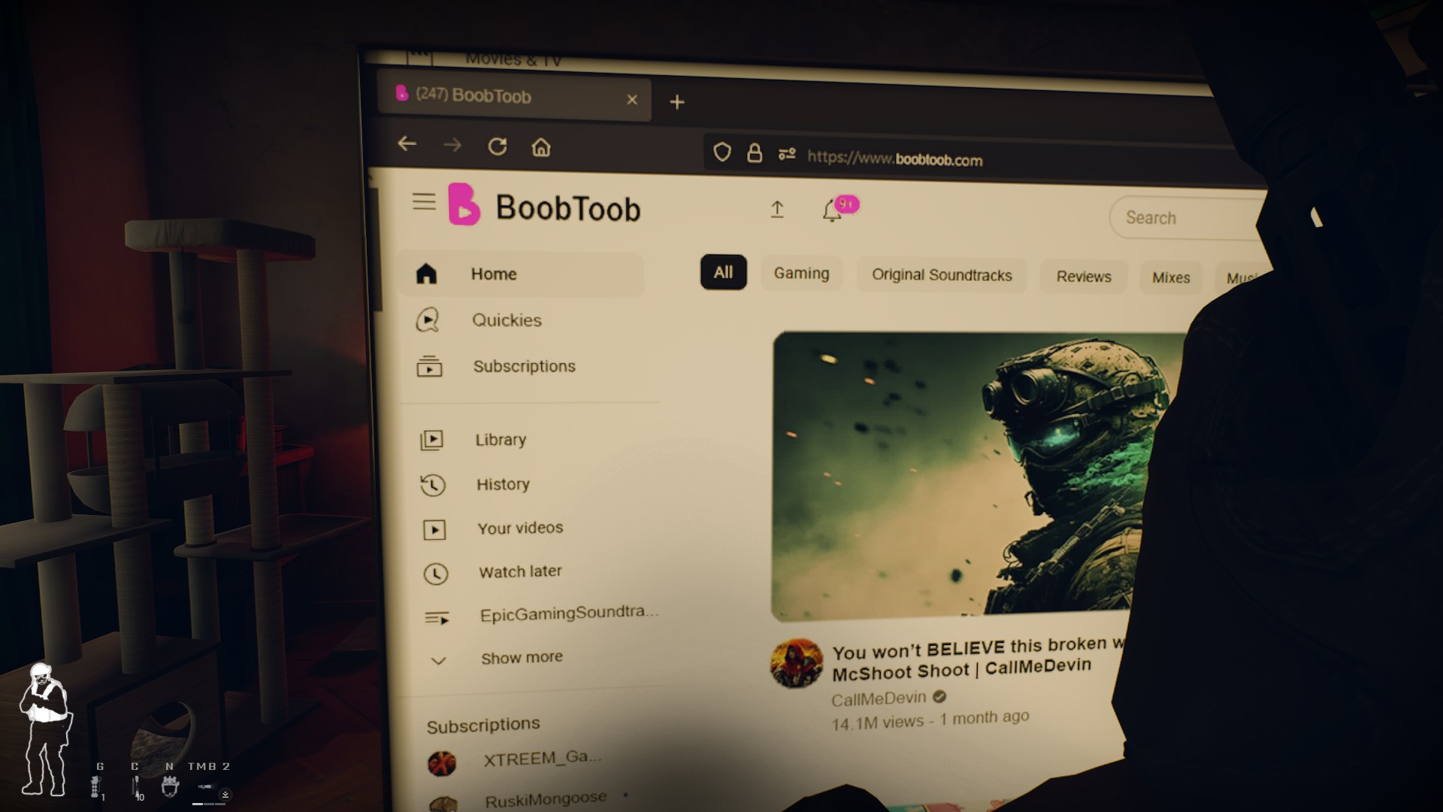The height and width of the screenshot is (812, 1443).
Task: Open the notifications bell icon
Action: [832, 211]
